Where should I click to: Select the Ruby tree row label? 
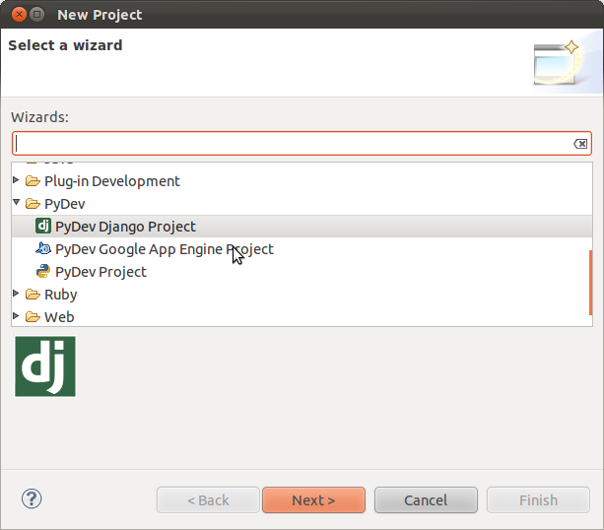pos(60,295)
